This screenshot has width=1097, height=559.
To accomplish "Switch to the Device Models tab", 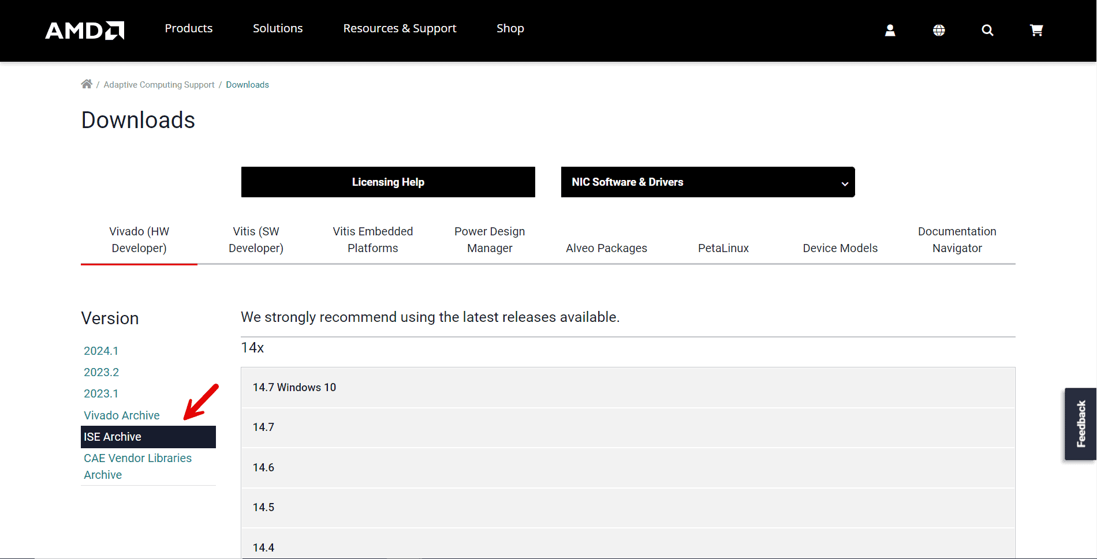I will pyautogui.click(x=840, y=248).
